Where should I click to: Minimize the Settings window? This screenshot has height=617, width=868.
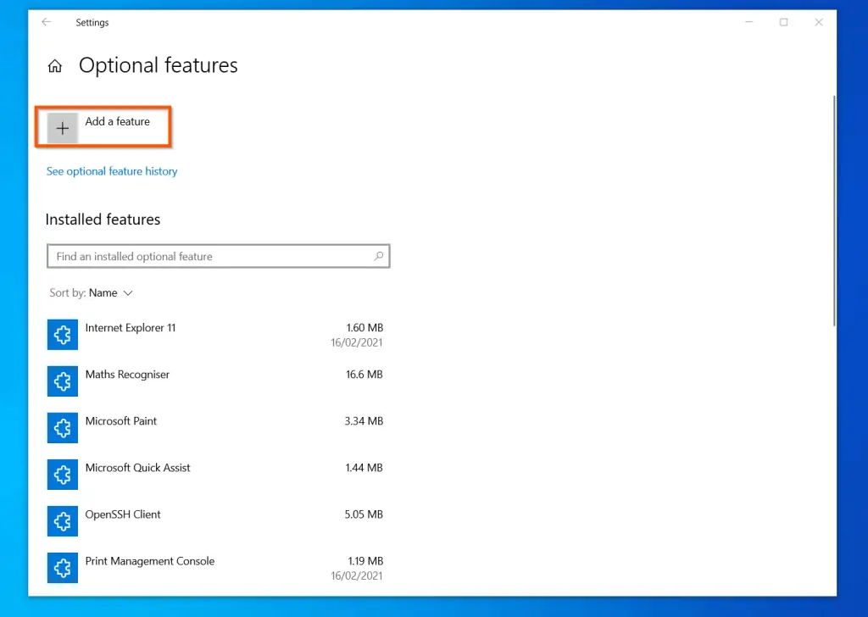(749, 22)
